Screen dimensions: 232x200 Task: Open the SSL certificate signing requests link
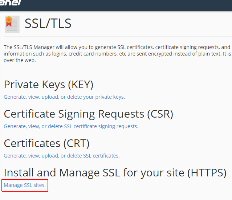pos(71,126)
